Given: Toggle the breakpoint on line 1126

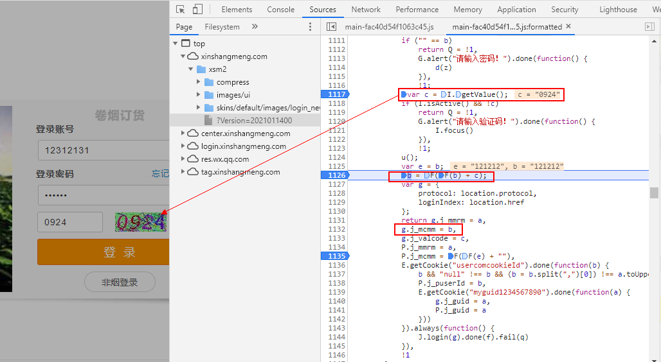Looking at the screenshot, I should pos(336,175).
